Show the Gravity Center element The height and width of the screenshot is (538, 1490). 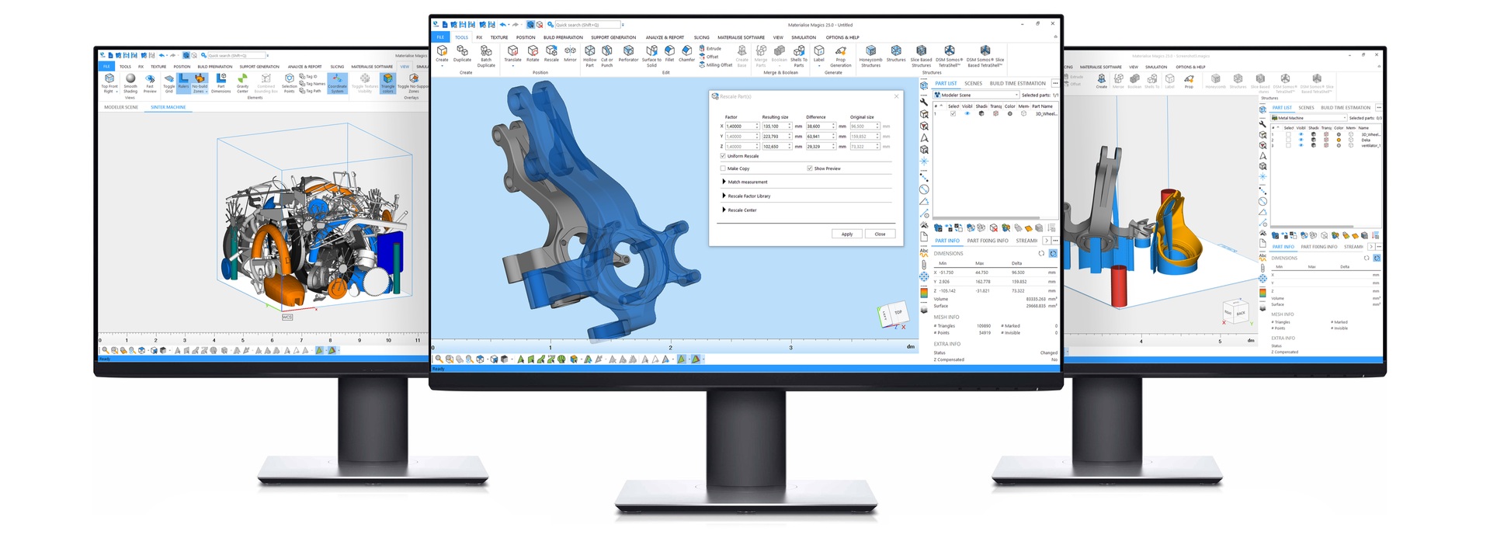click(x=242, y=82)
